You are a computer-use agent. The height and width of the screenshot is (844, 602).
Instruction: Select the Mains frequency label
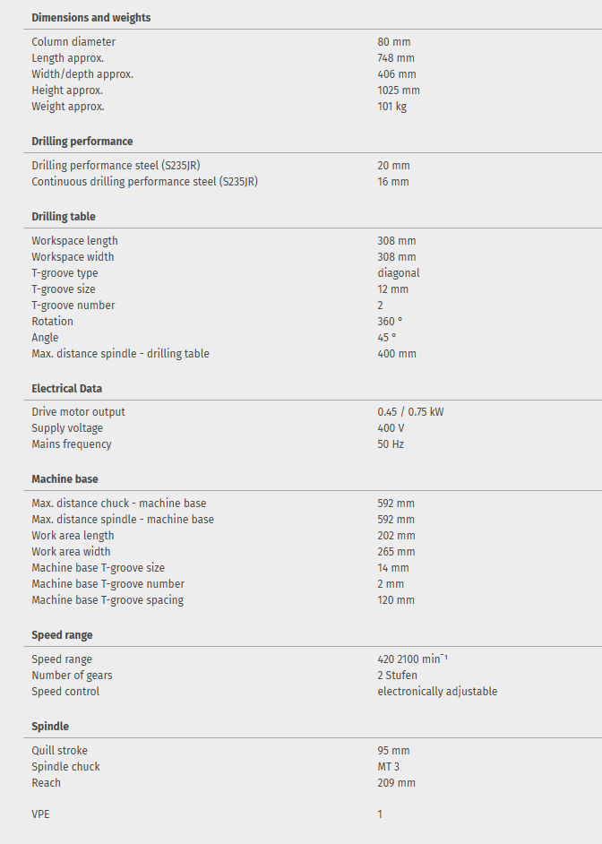point(72,444)
